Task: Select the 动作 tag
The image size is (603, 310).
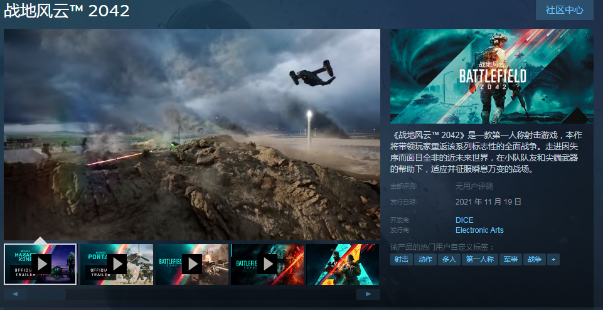Action: tap(425, 259)
